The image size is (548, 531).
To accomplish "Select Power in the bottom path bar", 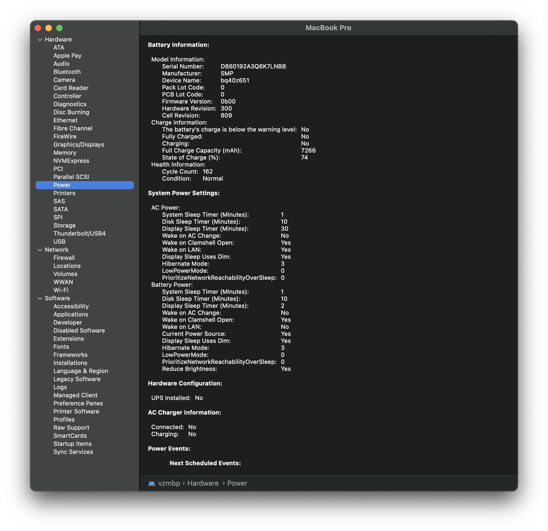I will [237, 483].
